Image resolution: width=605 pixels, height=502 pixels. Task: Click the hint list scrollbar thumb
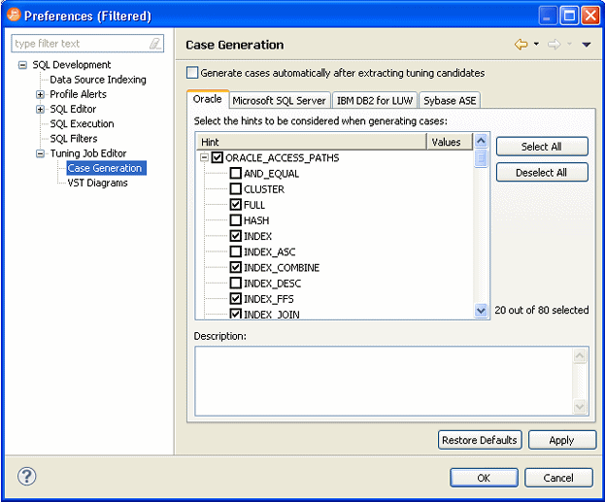click(x=481, y=158)
